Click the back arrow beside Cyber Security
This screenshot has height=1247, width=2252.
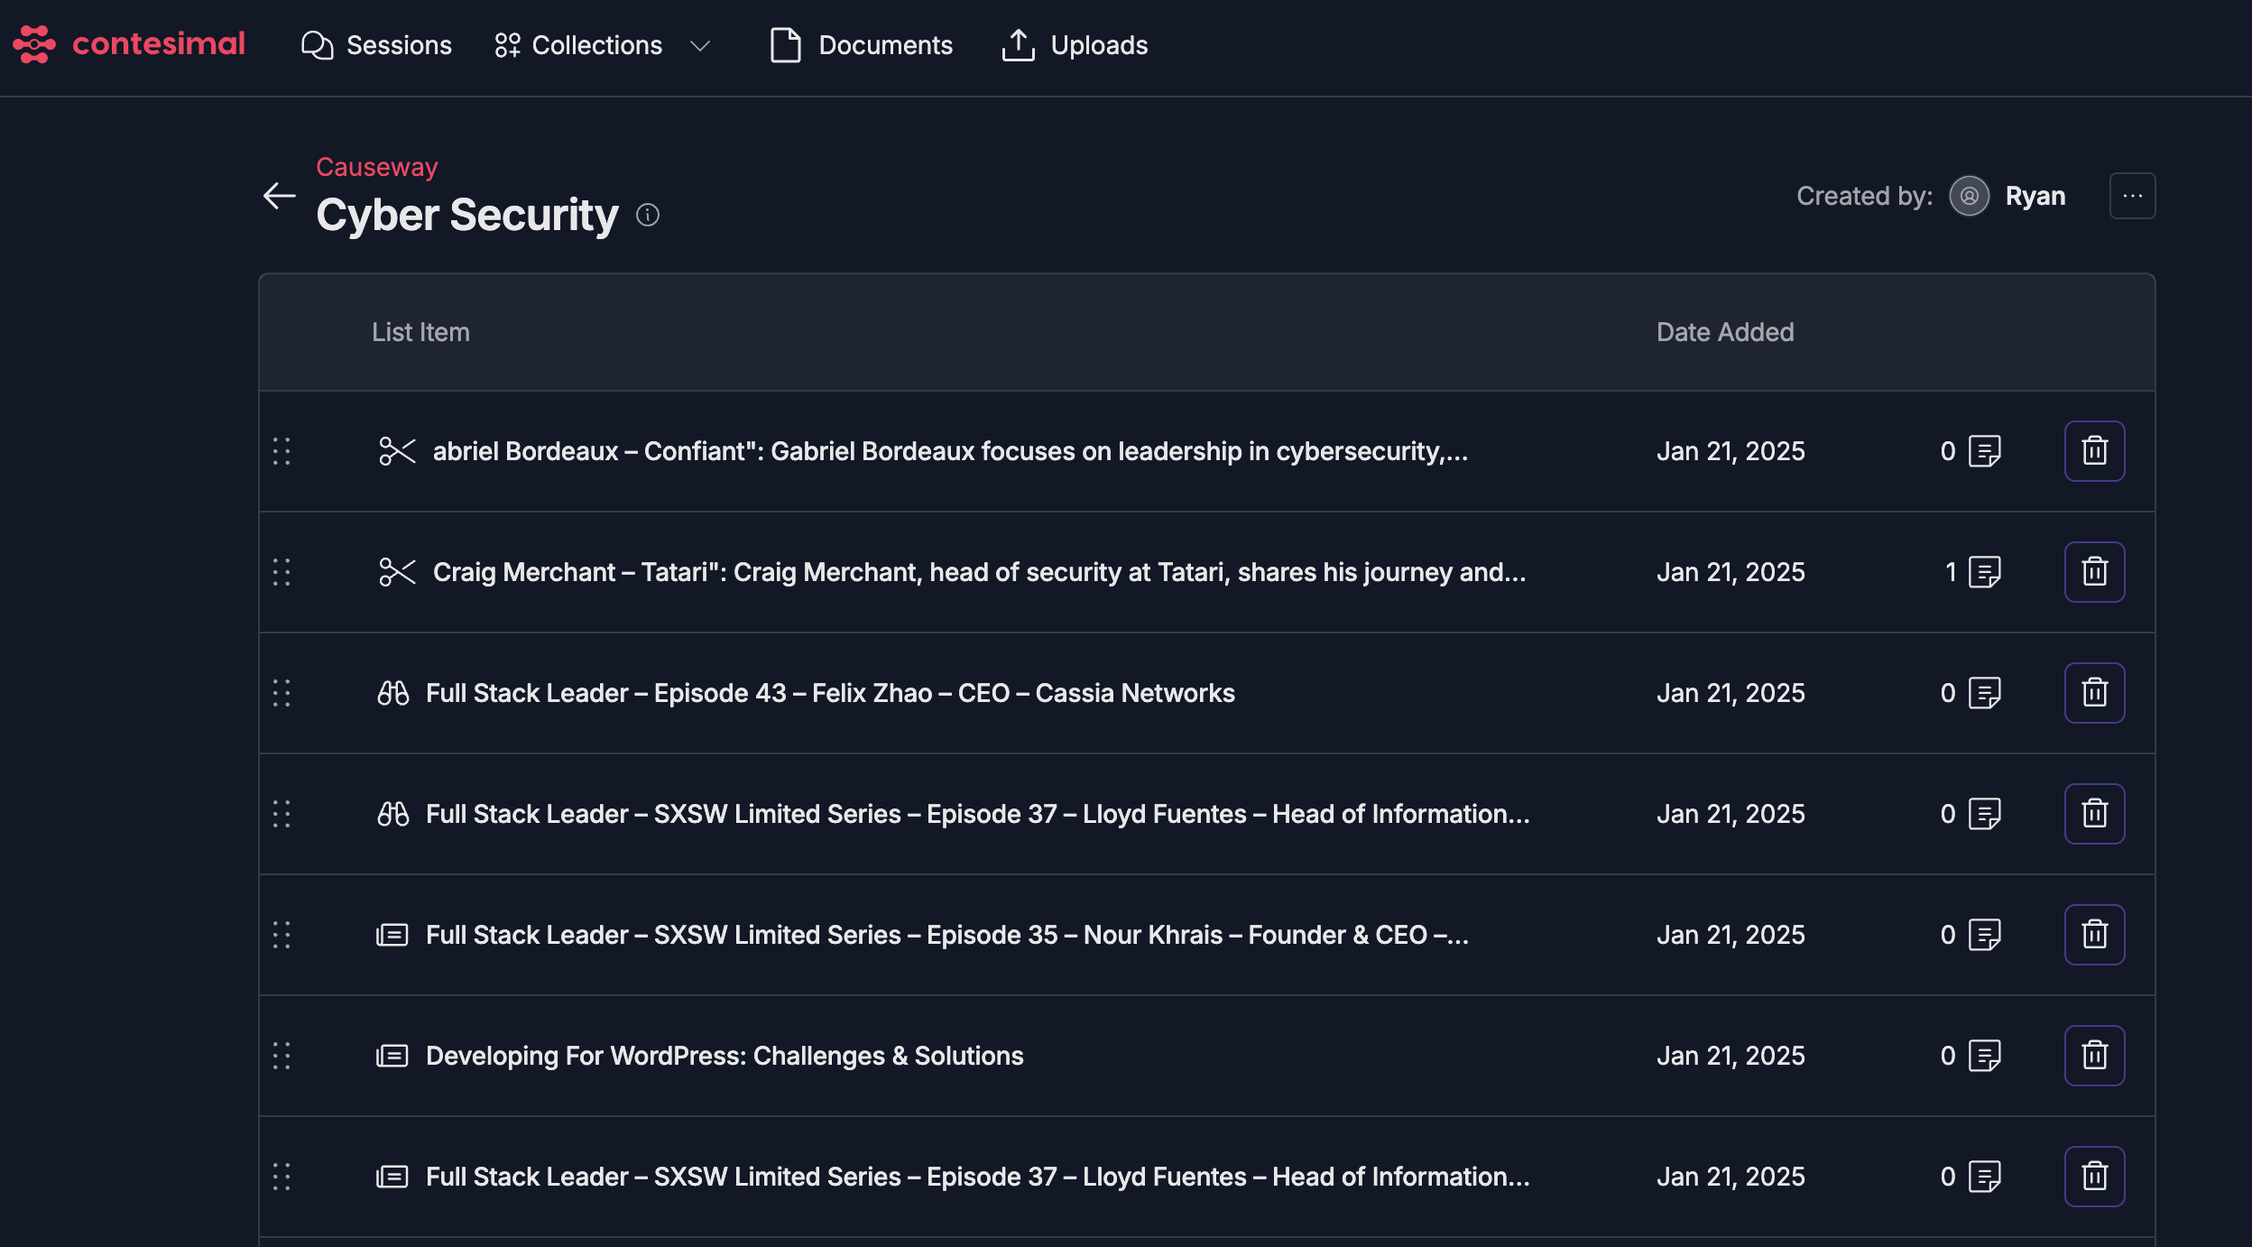pyautogui.click(x=279, y=196)
